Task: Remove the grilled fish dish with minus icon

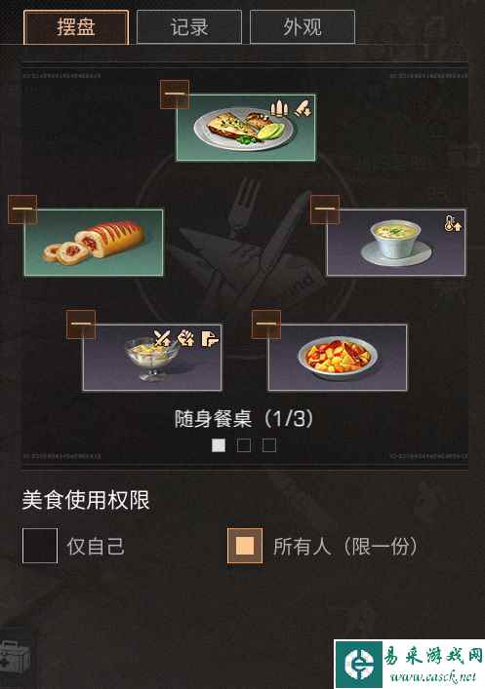Action: pos(175,94)
